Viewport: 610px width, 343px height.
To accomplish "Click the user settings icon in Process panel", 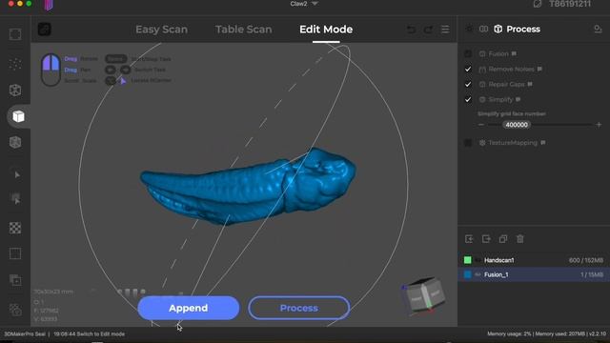I will pos(598,30).
